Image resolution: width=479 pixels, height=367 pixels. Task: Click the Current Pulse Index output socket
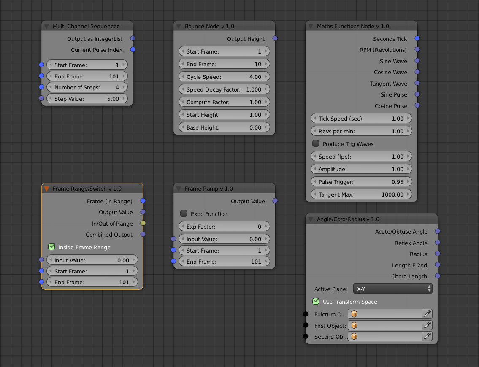[x=133, y=50]
